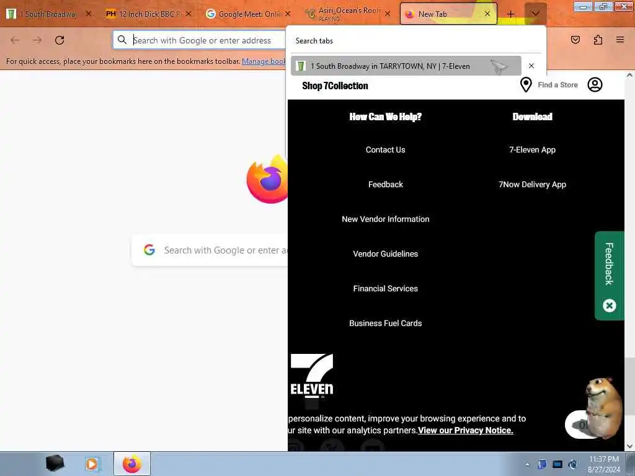Screen dimensions: 635x476
Task: Close the 7-Eleven tab from the tabs list
Action: pos(531,66)
